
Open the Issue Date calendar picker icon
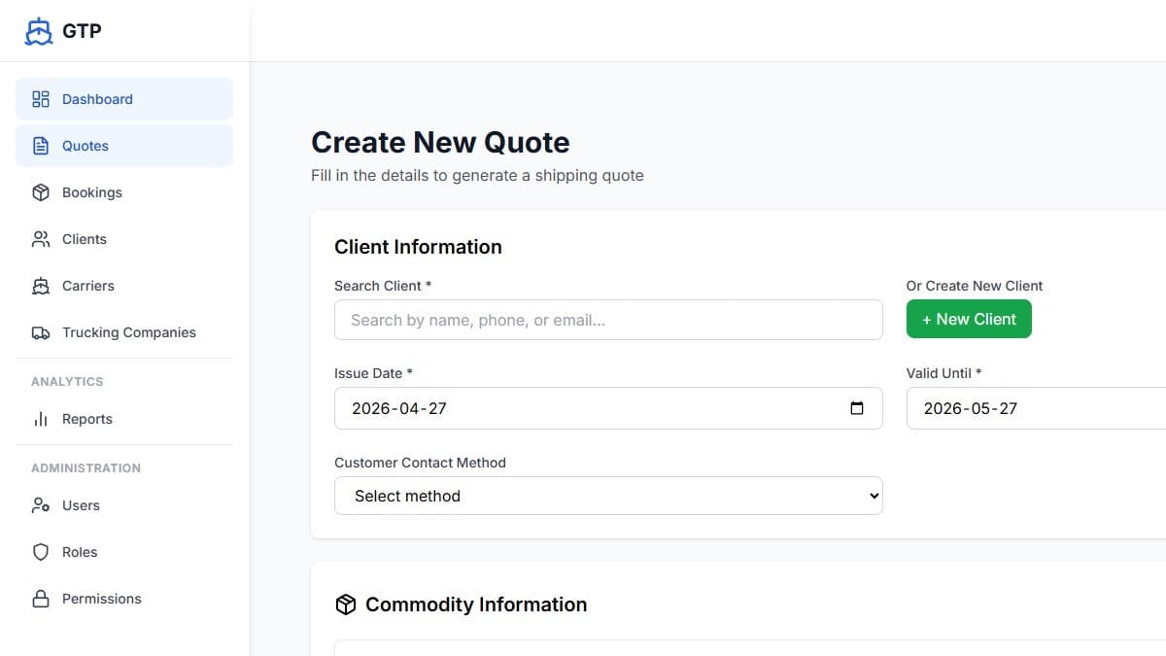coord(857,408)
